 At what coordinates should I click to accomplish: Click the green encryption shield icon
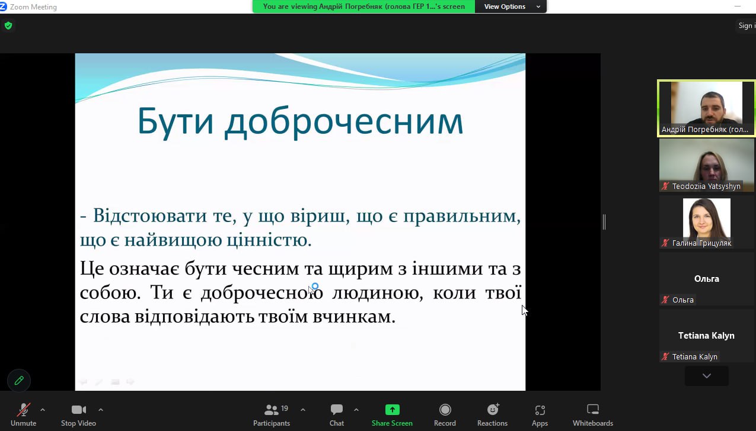coord(8,25)
